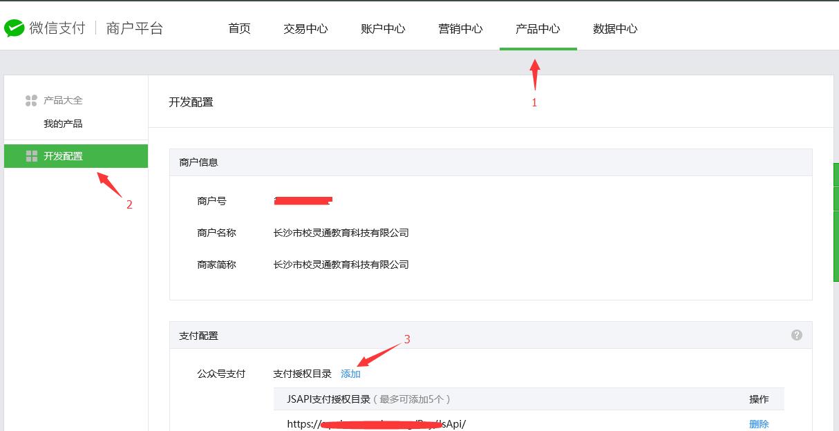Image resolution: width=839 pixels, height=431 pixels.
Task: Select 我的产品 in the sidebar
Action: [63, 124]
